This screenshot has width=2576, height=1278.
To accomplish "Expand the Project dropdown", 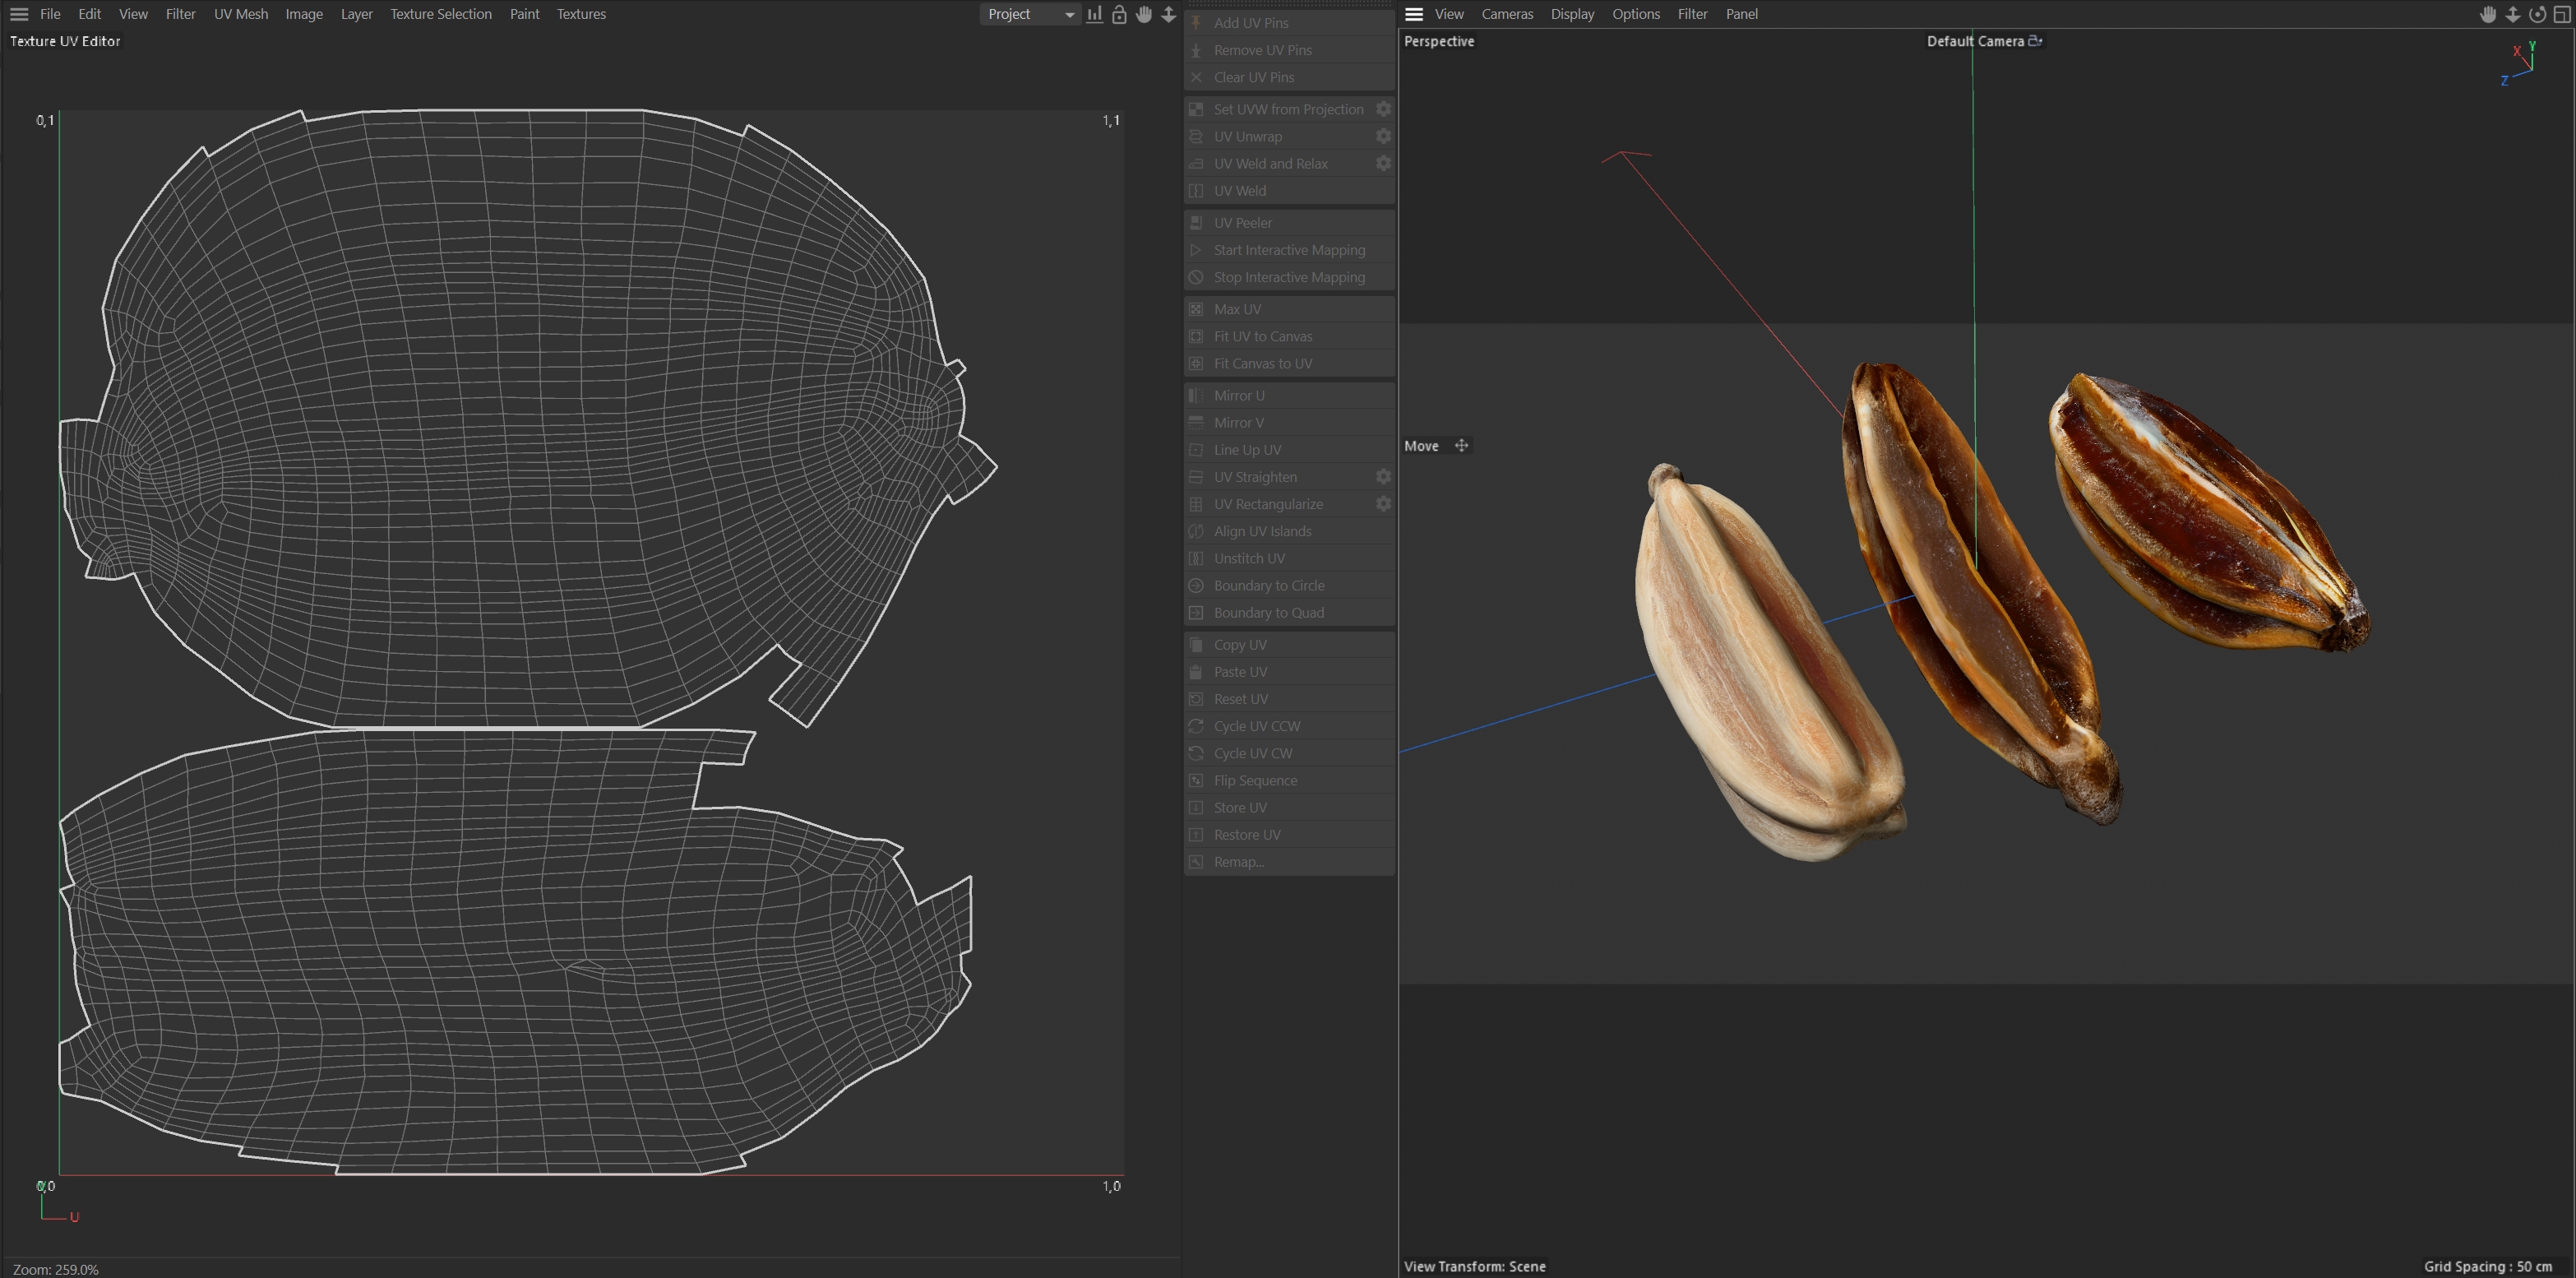I will (1030, 14).
